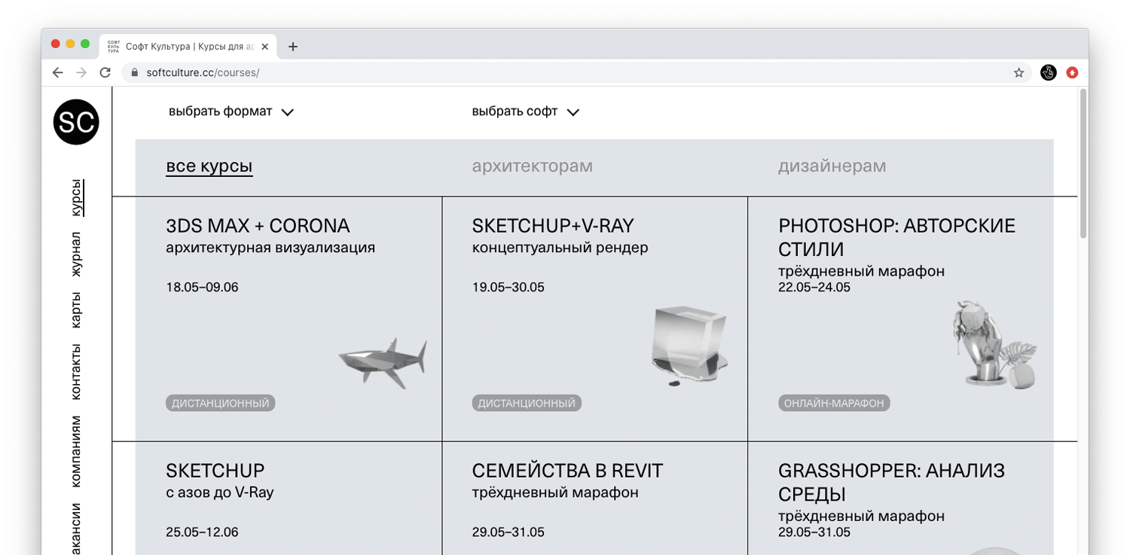Open the выбрать софт dropdown
This screenshot has width=1130, height=555.
(526, 111)
